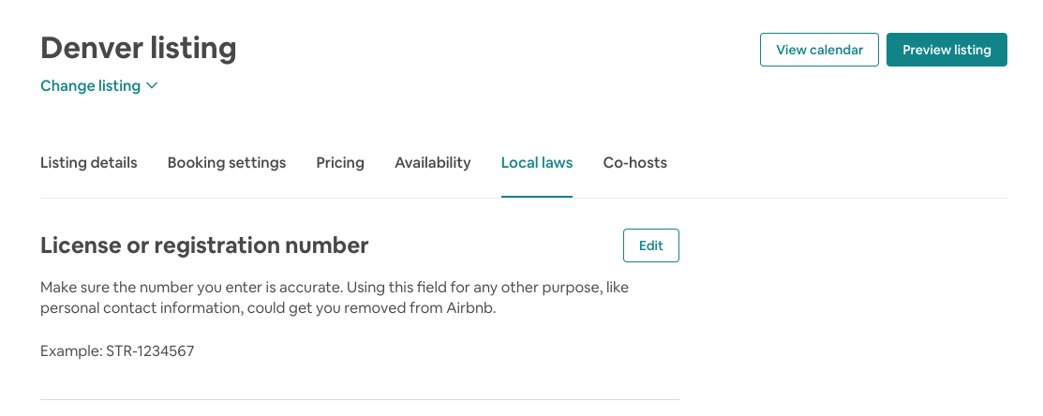
Task: Click the License or registration number heading
Action: (204, 245)
